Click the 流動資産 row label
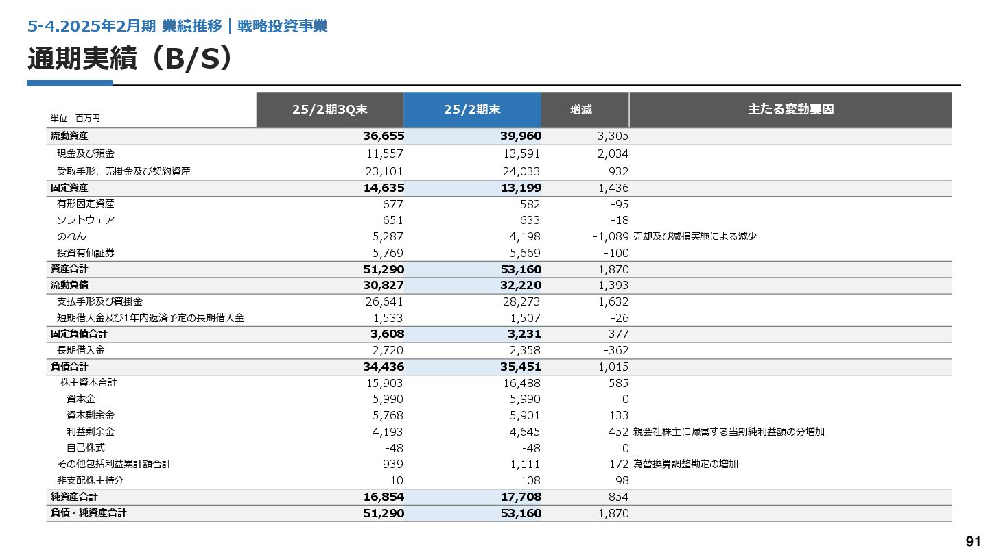988x555 pixels. pos(69,136)
